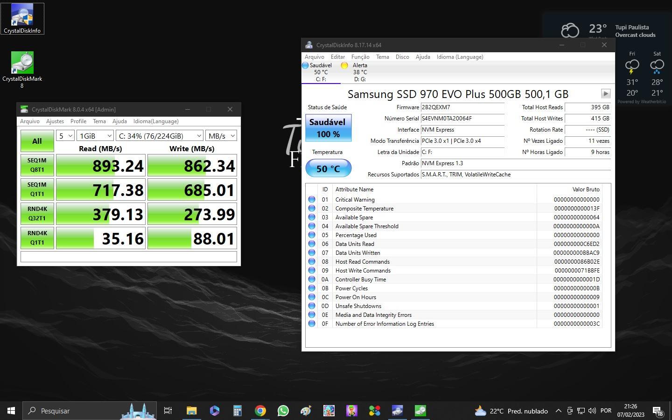Click the status circle of Critical Warning row
Image resolution: width=672 pixels, height=420 pixels.
[x=312, y=200]
